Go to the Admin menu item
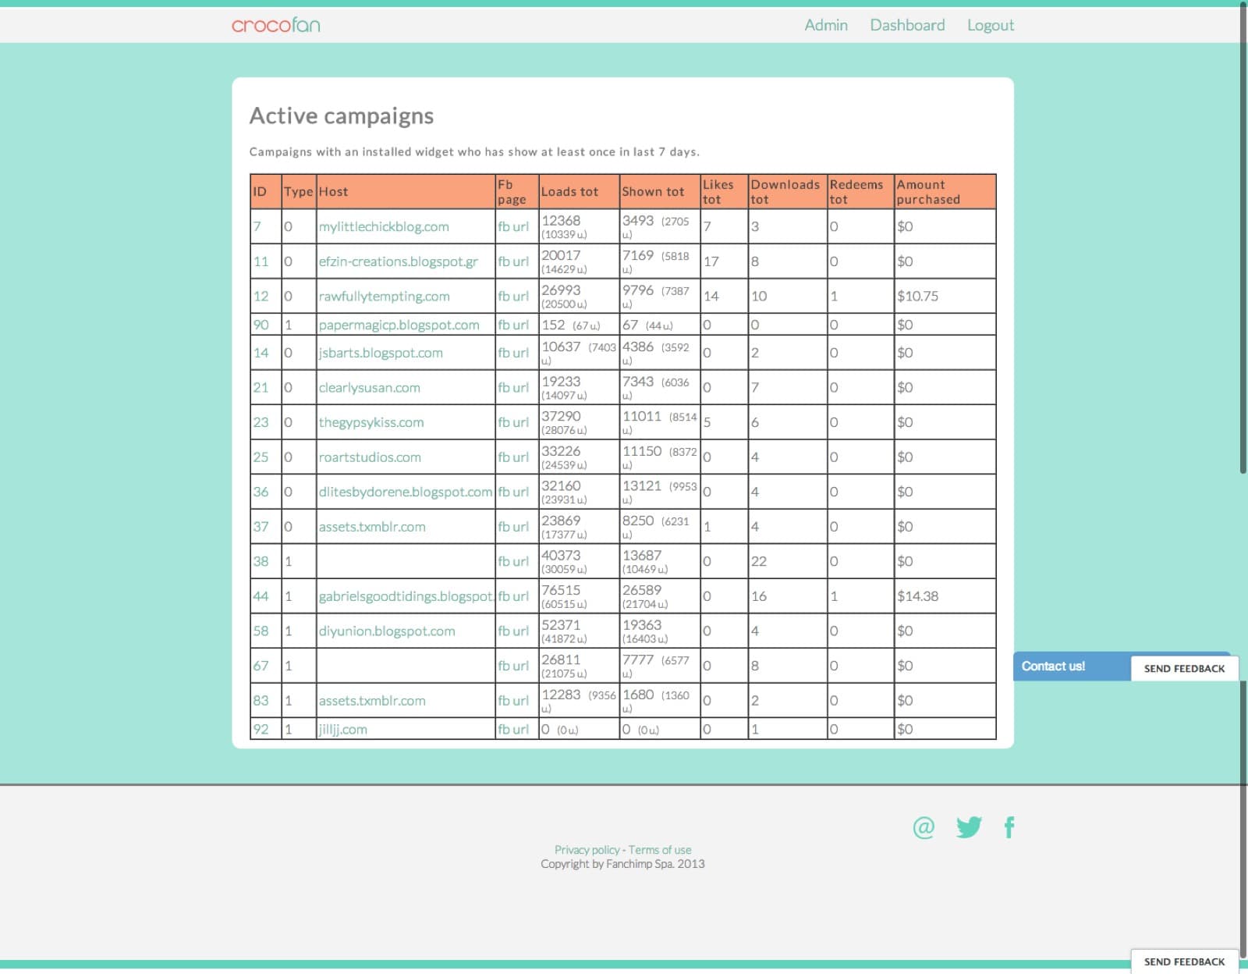Screen dimensions: 1248x974 point(826,25)
